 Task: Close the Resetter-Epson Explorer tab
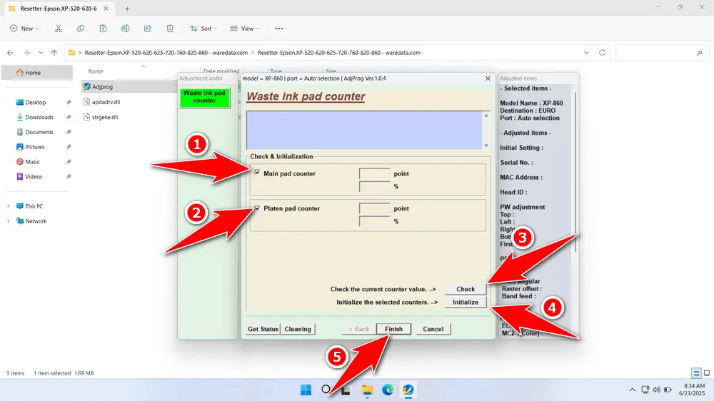106,8
